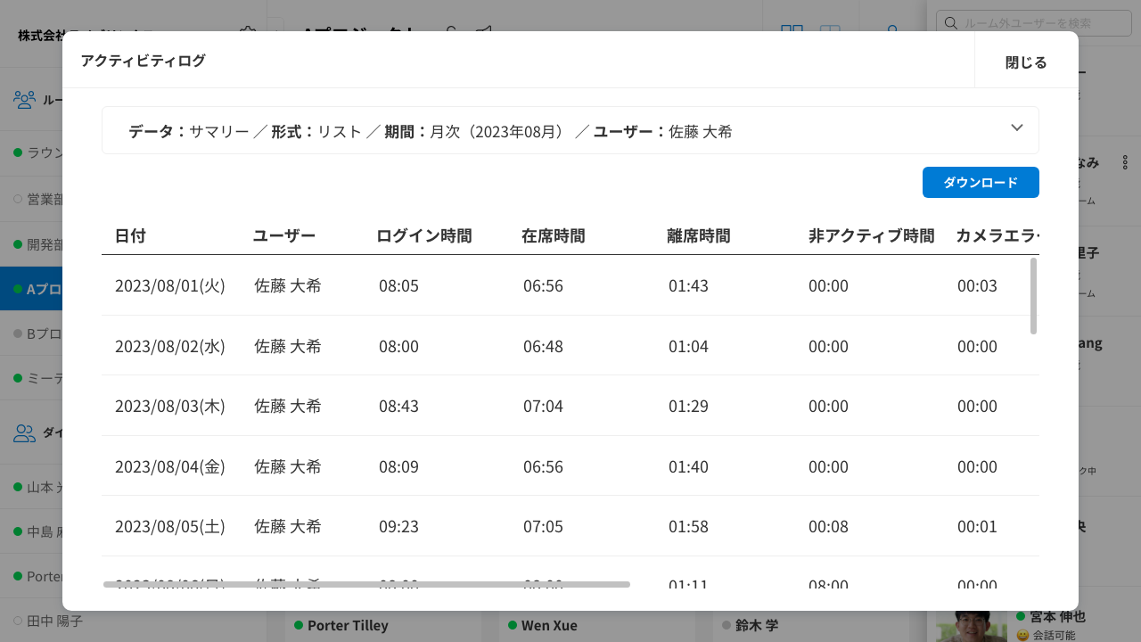Click the search icon in the user search field
This screenshot has height=642, width=1141.
point(951,23)
